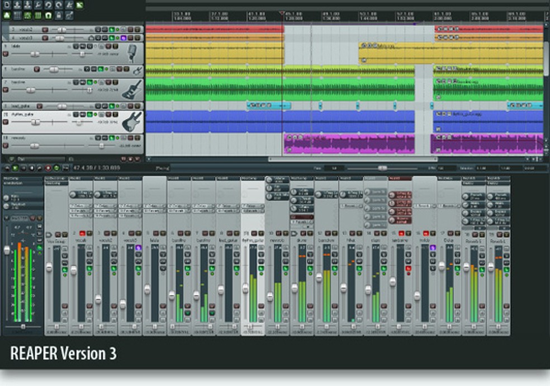The height and width of the screenshot is (386, 550).
Task: Toggle snapping with the magnet toolbar icon
Action: pyautogui.click(x=48, y=15)
